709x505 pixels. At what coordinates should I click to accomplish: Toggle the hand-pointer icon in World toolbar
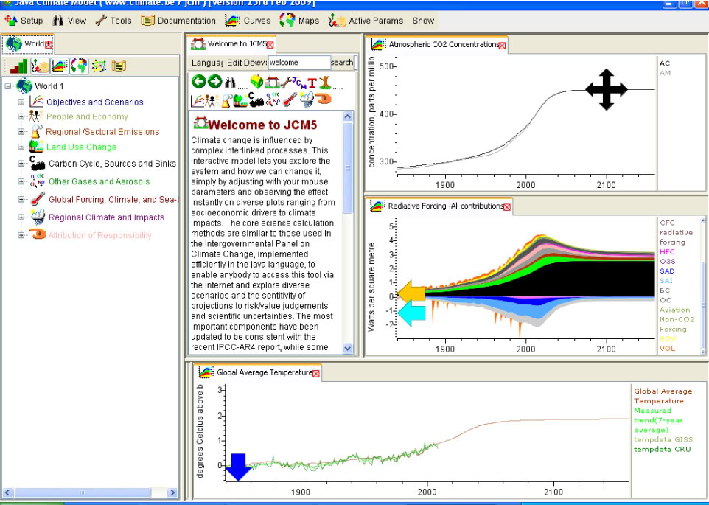tap(39, 66)
